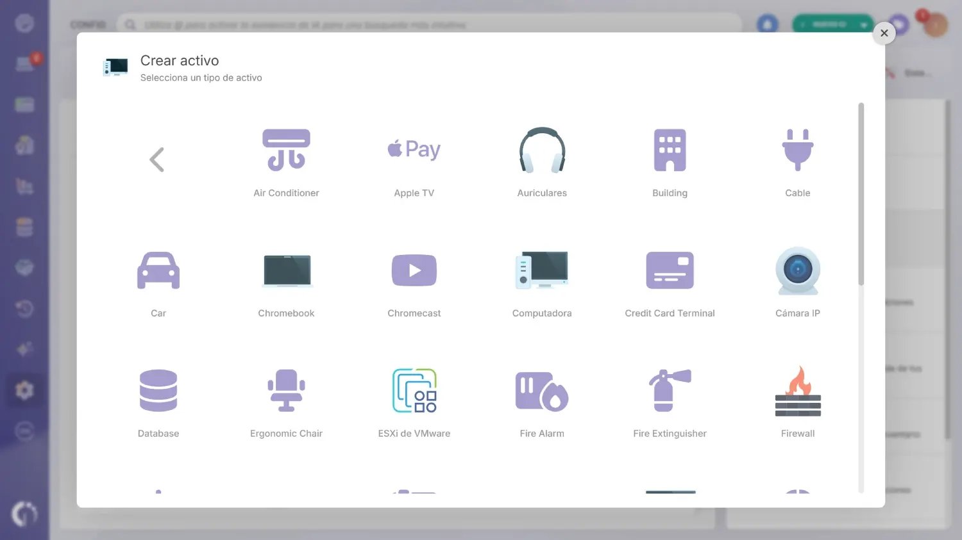Go back with the left chevron arrow
This screenshot has height=540, width=962.
(157, 160)
